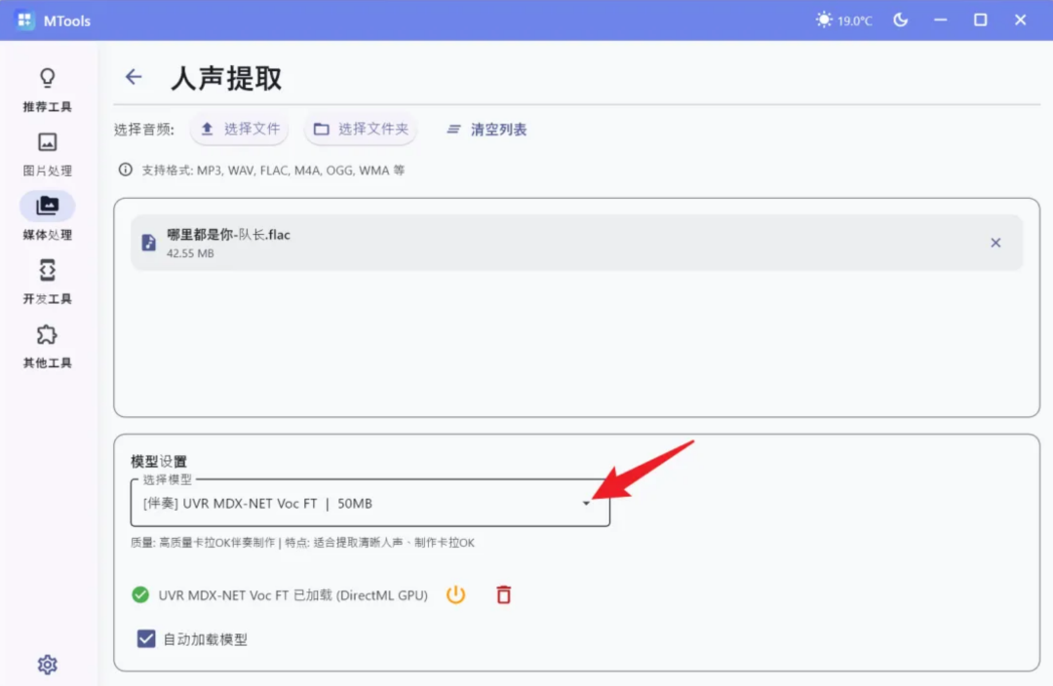Click the MTools app logo icon
The height and width of the screenshot is (686, 1053).
click(24, 20)
